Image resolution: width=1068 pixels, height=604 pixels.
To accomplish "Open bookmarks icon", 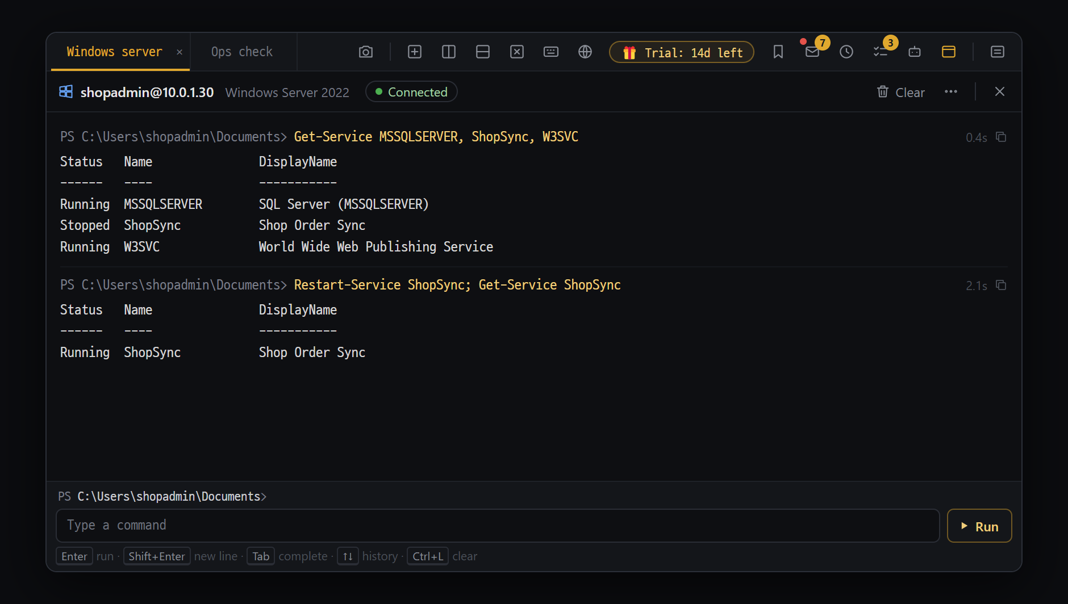I will click(778, 52).
